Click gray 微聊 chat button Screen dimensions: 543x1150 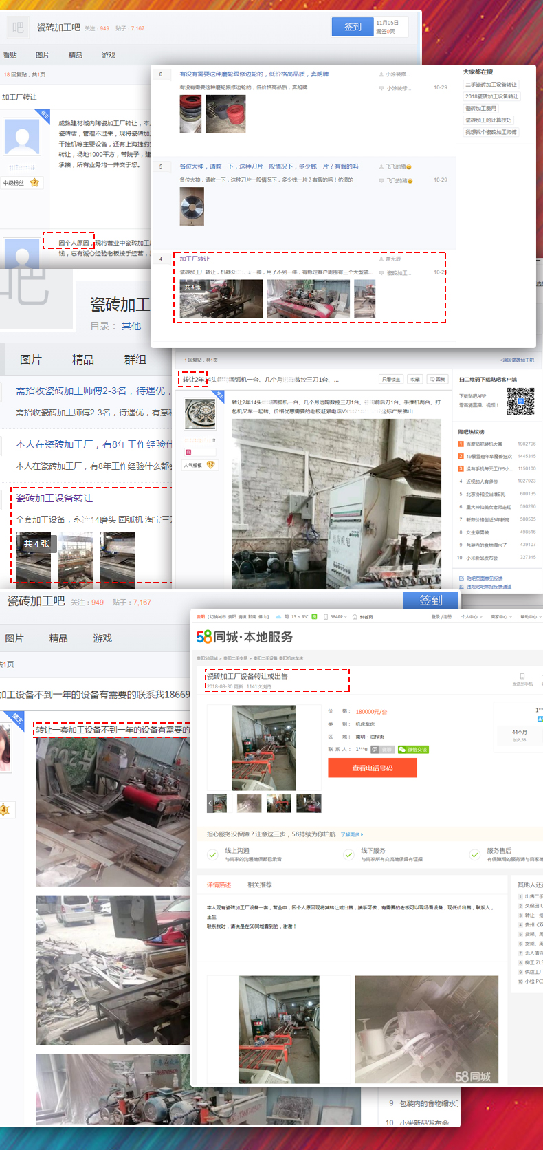coord(383,749)
